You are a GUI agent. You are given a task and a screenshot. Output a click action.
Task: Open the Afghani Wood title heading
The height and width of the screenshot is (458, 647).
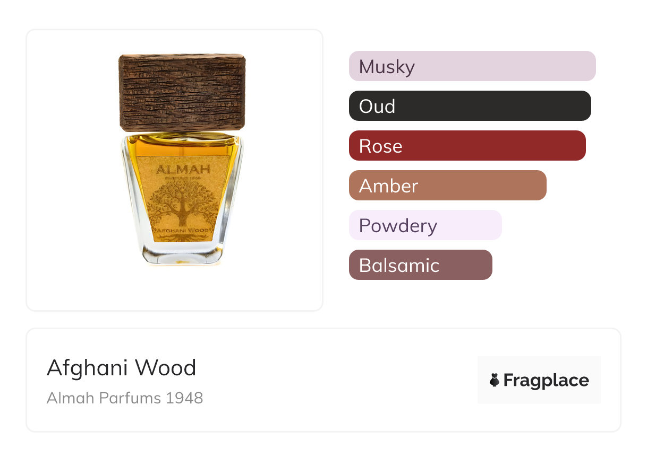tap(122, 368)
